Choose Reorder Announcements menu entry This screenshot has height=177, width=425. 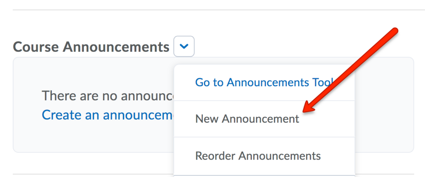click(x=258, y=156)
